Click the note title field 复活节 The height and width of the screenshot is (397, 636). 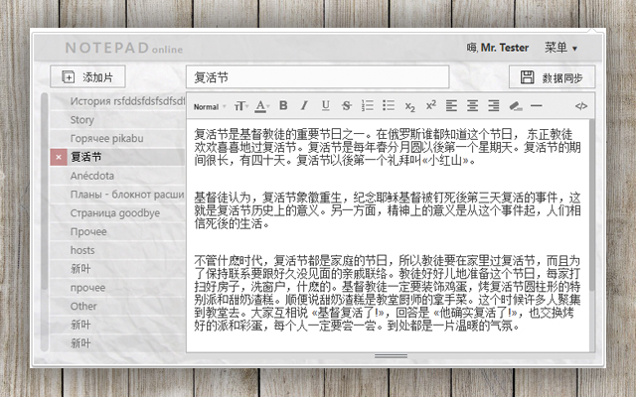click(318, 76)
